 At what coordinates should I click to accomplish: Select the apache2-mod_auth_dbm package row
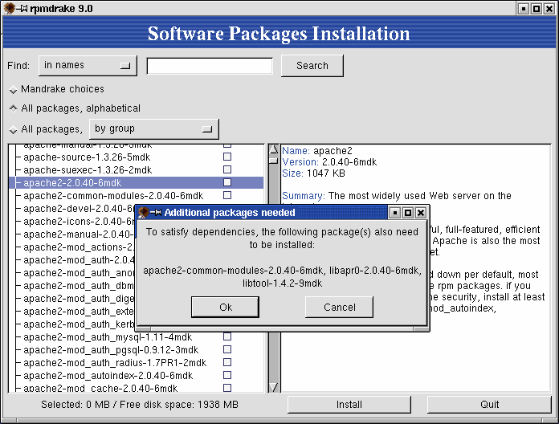point(73,286)
